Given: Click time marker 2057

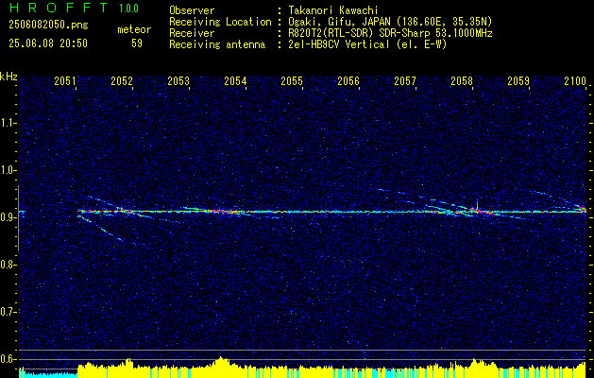Looking at the screenshot, I should pyautogui.click(x=405, y=80).
